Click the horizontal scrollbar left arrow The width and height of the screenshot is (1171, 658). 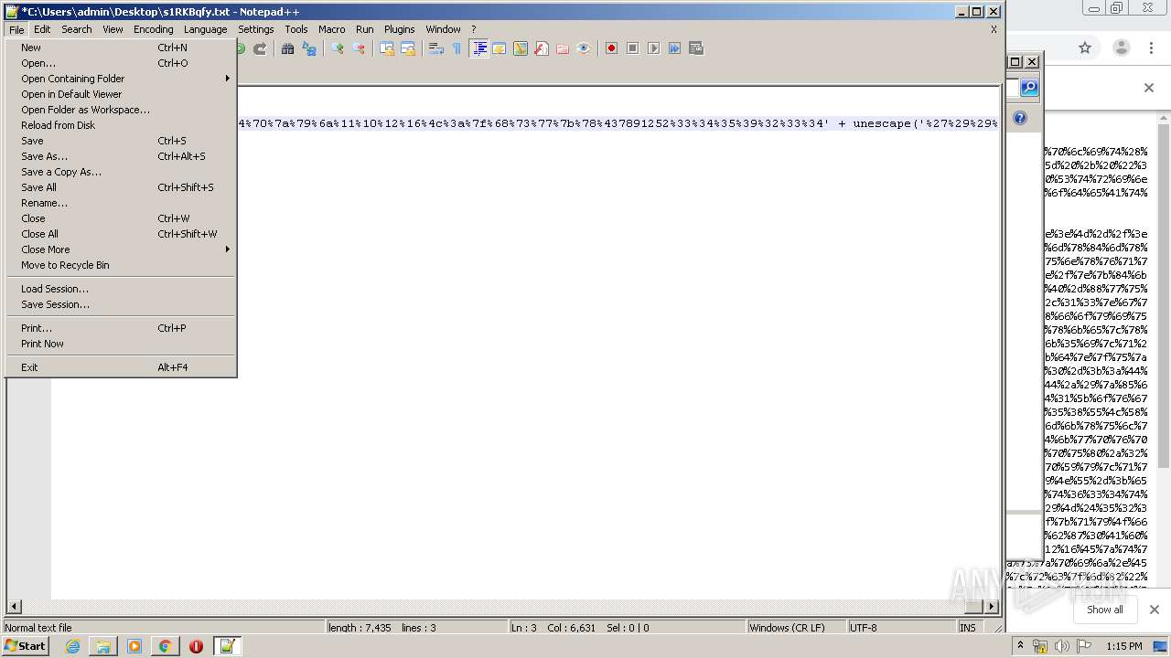14,606
